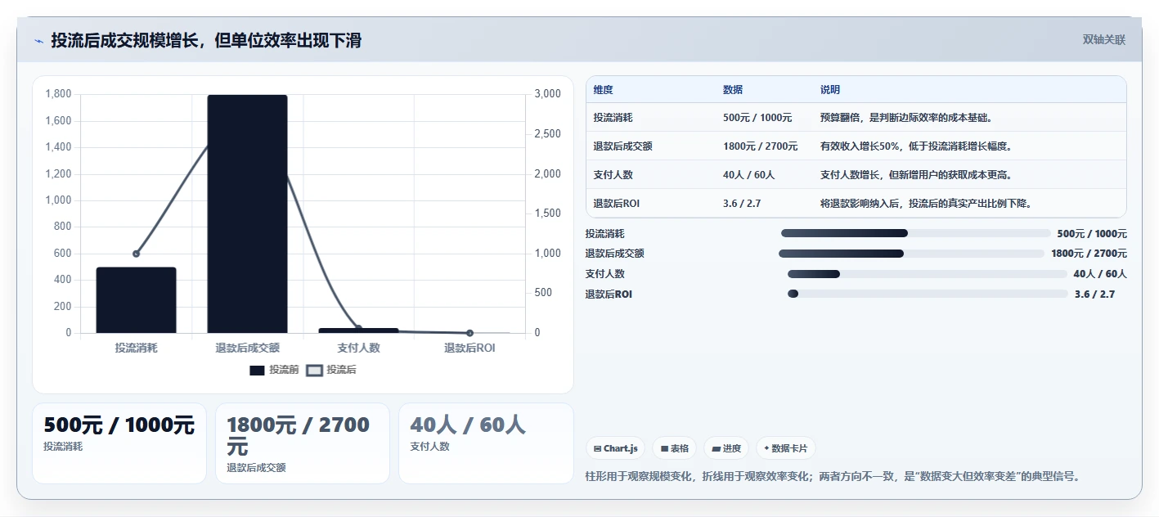Click the 投流消耗 progress bar

coord(916,233)
